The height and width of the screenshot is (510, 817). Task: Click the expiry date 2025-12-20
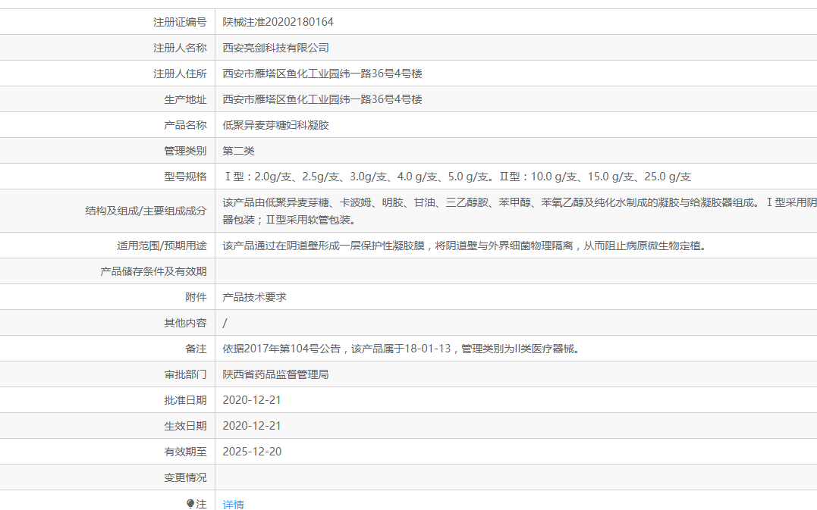click(252, 452)
